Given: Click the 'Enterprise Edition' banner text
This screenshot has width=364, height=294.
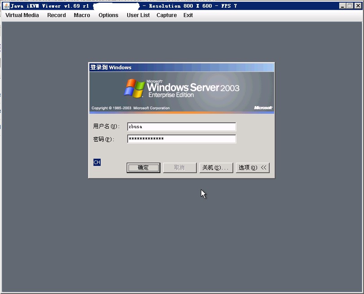Looking at the screenshot, I should pos(171,95).
